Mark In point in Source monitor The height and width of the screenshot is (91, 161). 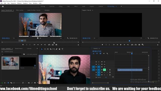pos(27,45)
